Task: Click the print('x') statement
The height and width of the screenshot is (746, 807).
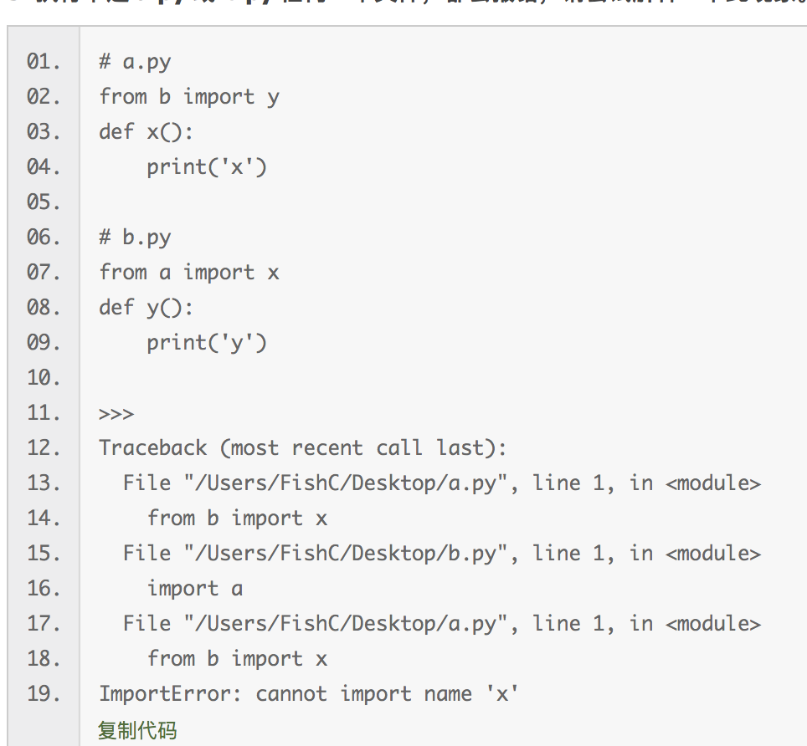Action: click(x=207, y=167)
